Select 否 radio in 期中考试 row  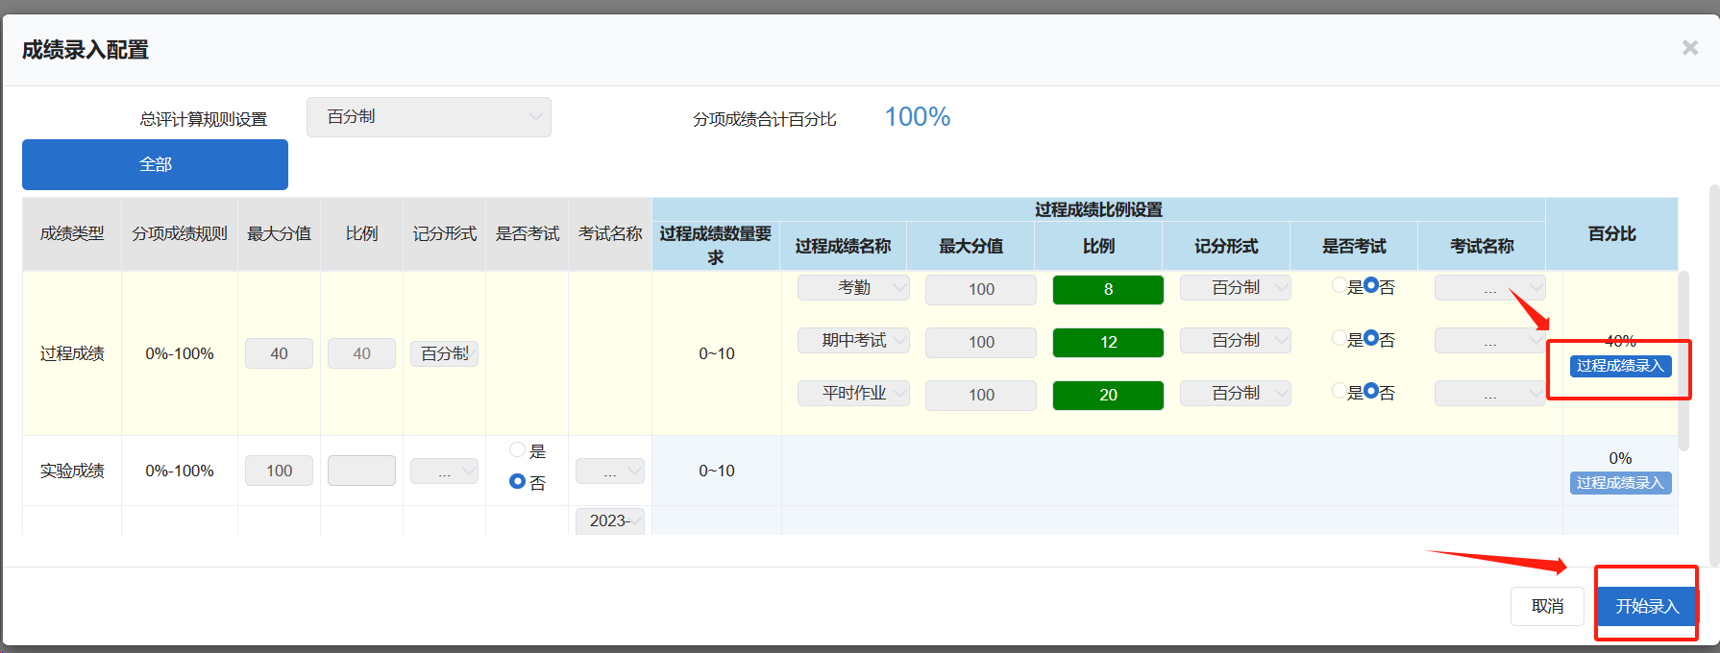(x=1371, y=338)
